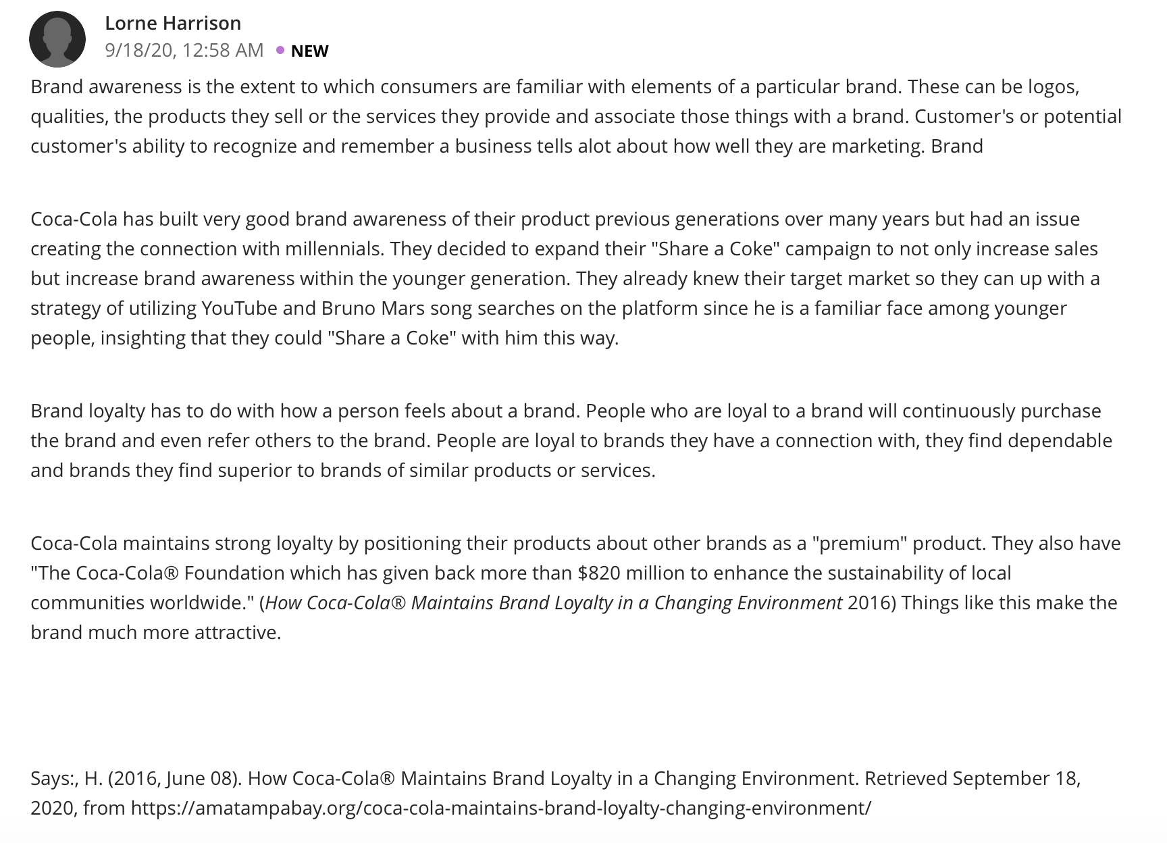
Task: Click the paragraph starting "Brand loyalty has"
Action: click(571, 440)
